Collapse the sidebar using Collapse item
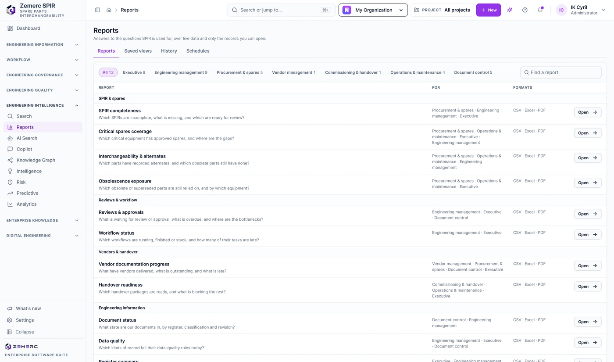Screen dimensions: 614x362 pos(43,332)
